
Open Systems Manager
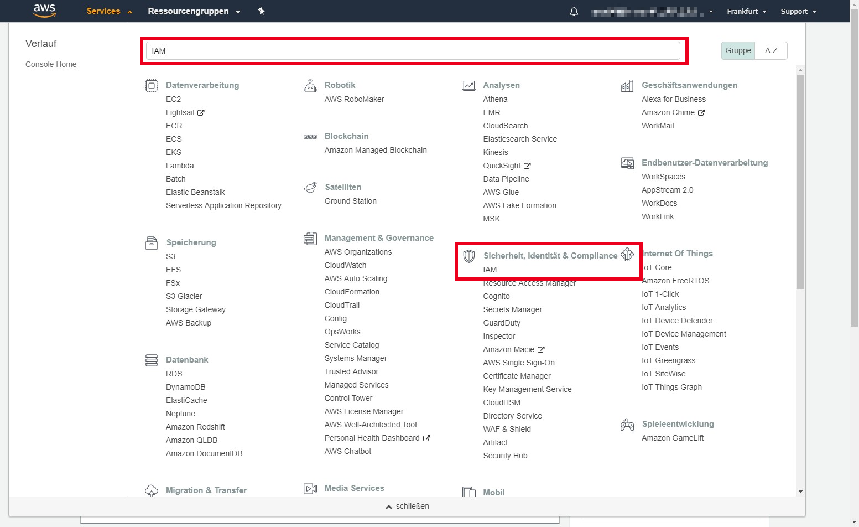coord(356,358)
